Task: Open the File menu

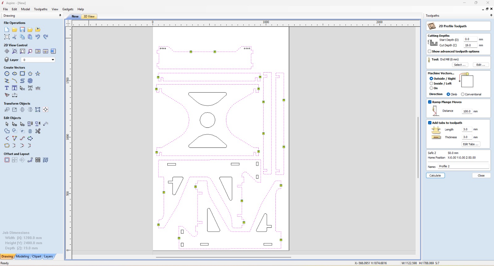Action: 6,9
